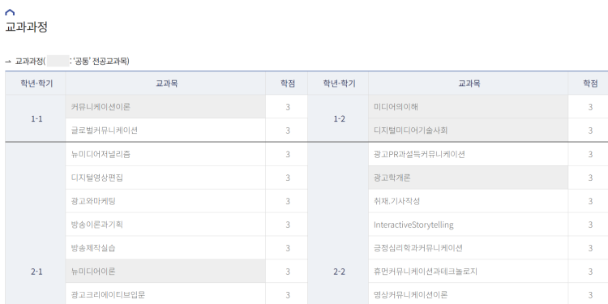608x304 pixels.
Task: Select the credit value for 디지털영상편집
Action: click(288, 178)
